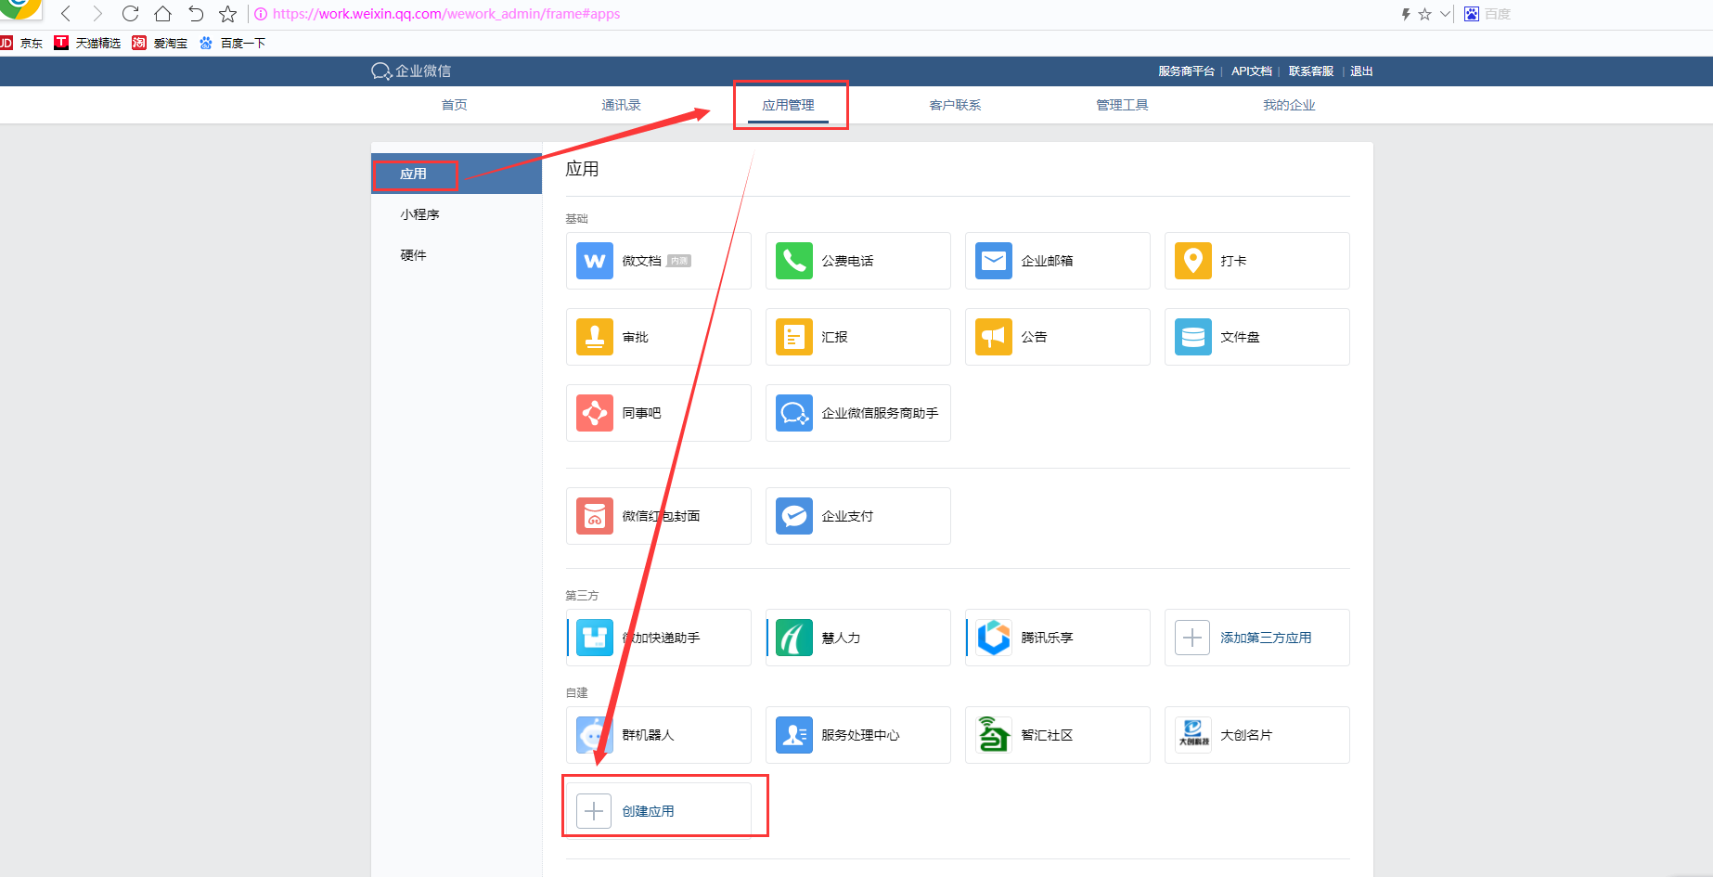
Task: Switch to the 我的企业 tab
Action: tap(1290, 105)
